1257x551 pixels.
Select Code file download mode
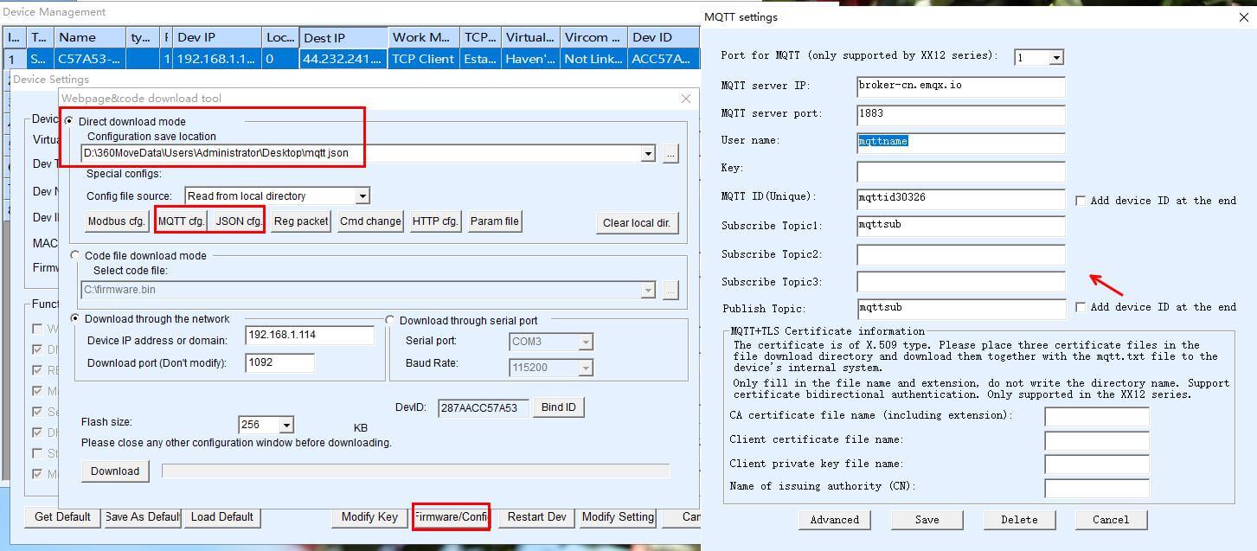click(x=75, y=256)
